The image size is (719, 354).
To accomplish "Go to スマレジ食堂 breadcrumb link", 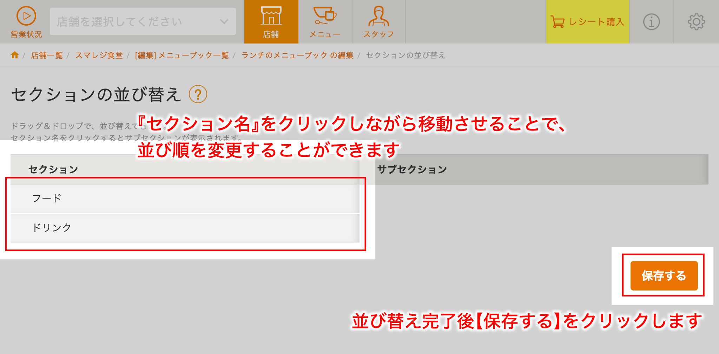I will coord(99,55).
